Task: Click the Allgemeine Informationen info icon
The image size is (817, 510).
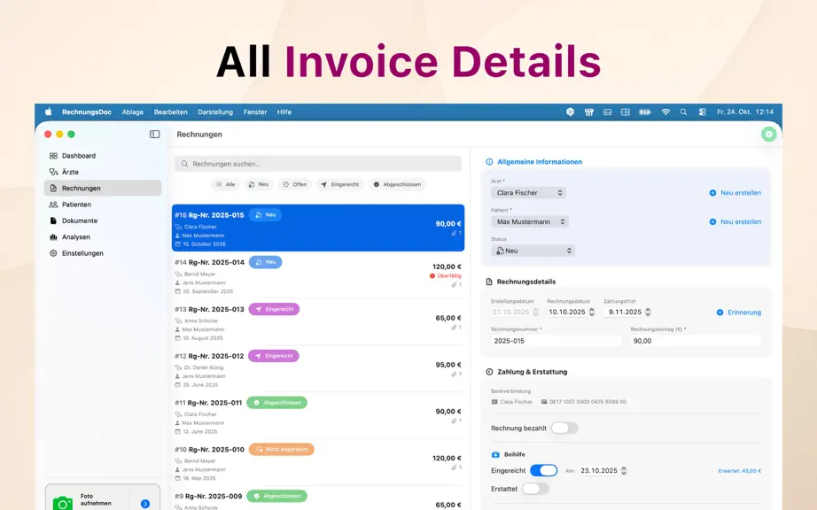Action: coord(489,162)
